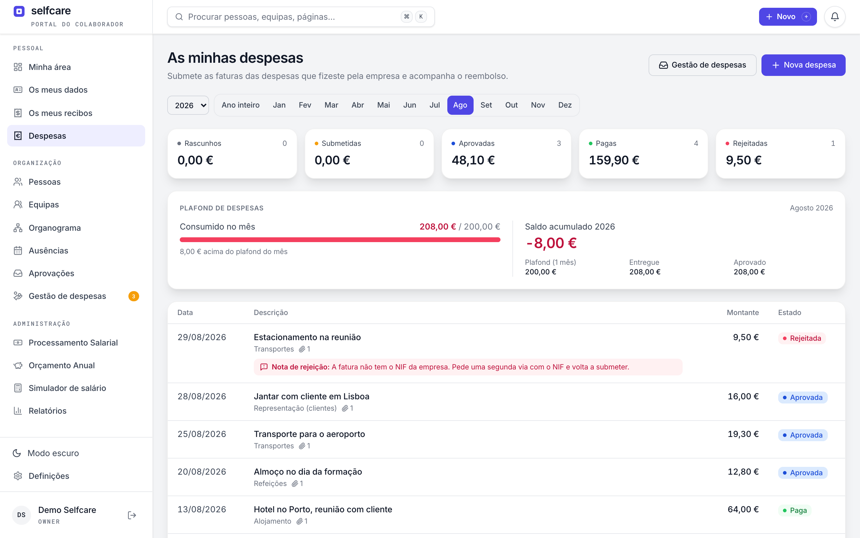Click attachment paperclip on Estacionamento na reunião
Screen dimensions: 860x538
302,349
